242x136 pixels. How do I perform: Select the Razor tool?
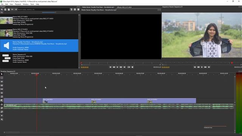click(x=2, y=85)
